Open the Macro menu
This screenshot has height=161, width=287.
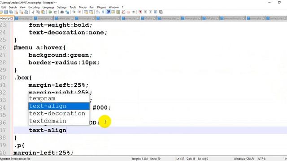(x=83, y=7)
